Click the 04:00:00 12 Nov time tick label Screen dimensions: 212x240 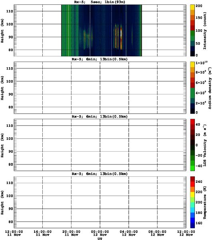[x=129, y=233]
